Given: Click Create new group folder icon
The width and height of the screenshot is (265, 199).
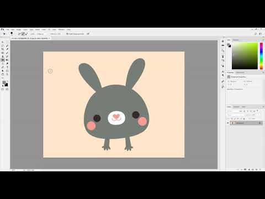Looking at the screenshot, I should (x=253, y=170).
